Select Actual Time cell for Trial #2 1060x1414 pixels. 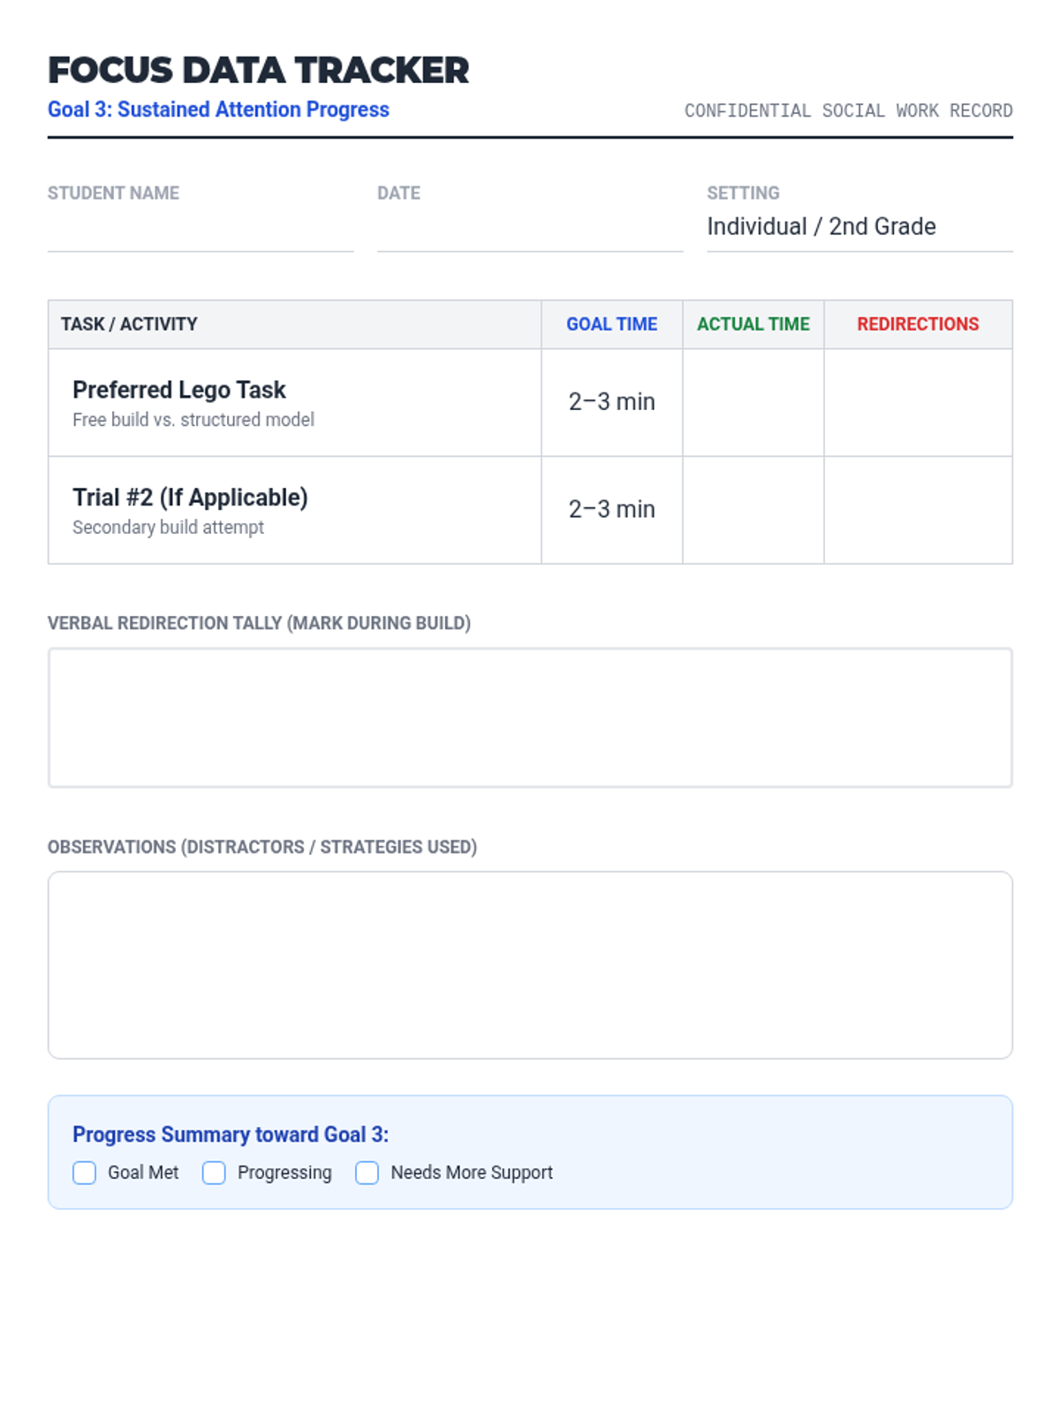(x=753, y=510)
